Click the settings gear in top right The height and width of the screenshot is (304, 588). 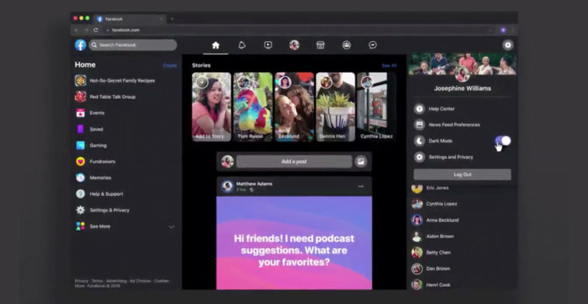(x=508, y=45)
